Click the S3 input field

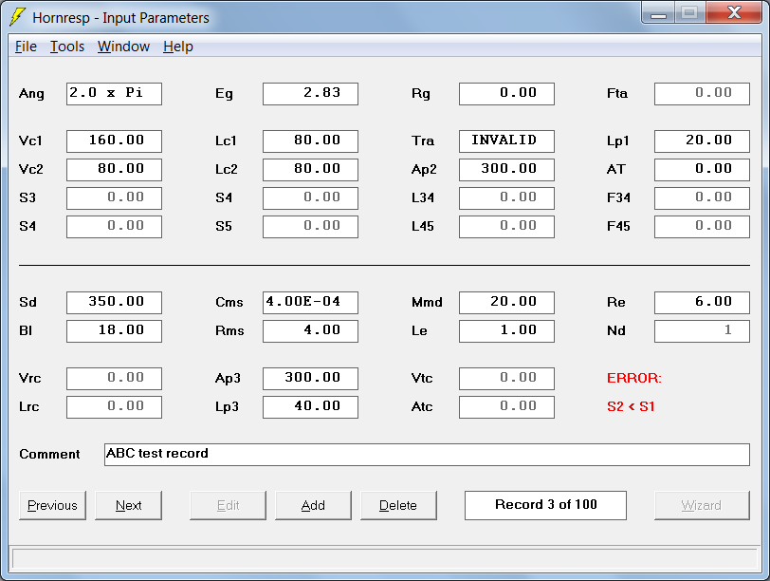(x=114, y=198)
